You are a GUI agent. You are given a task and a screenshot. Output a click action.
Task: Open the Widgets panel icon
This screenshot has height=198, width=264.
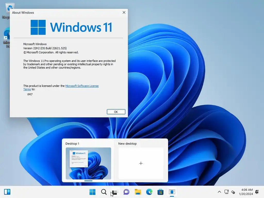7,192
